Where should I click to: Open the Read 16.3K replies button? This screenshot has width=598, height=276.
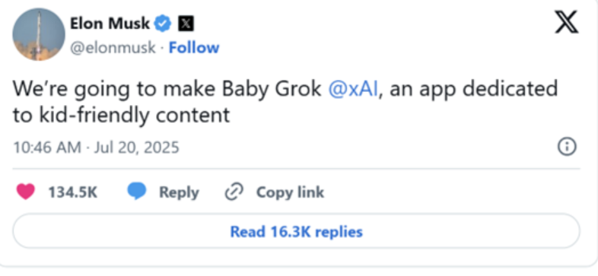coord(296,231)
